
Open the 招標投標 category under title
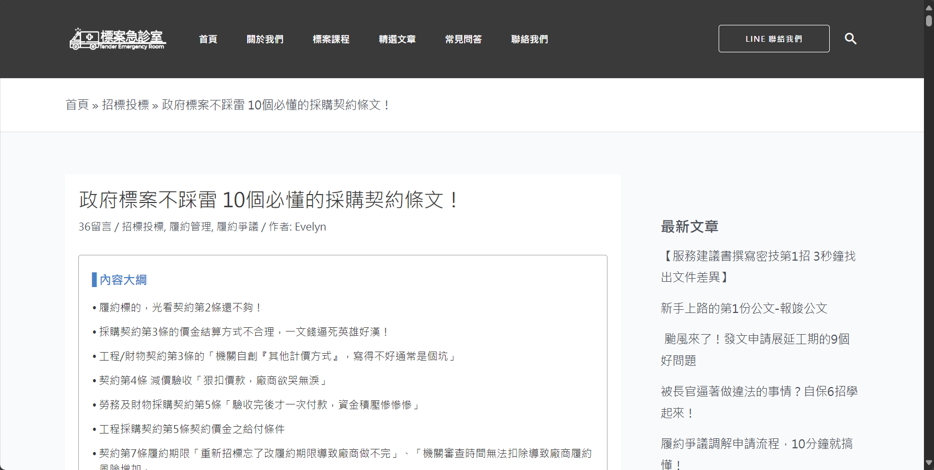(x=143, y=227)
